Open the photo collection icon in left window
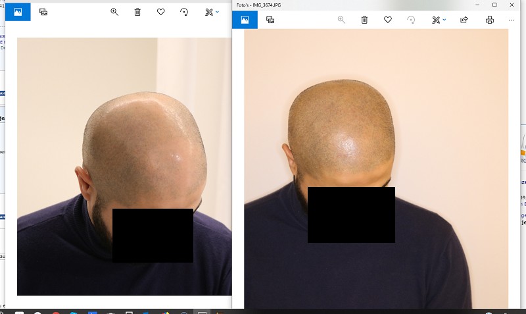The image size is (526, 314). (x=43, y=12)
